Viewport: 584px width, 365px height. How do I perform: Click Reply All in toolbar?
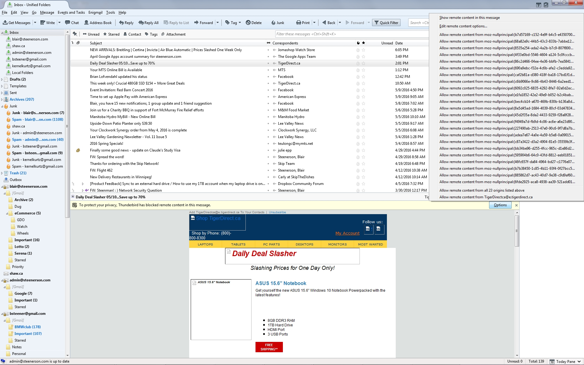(x=148, y=23)
